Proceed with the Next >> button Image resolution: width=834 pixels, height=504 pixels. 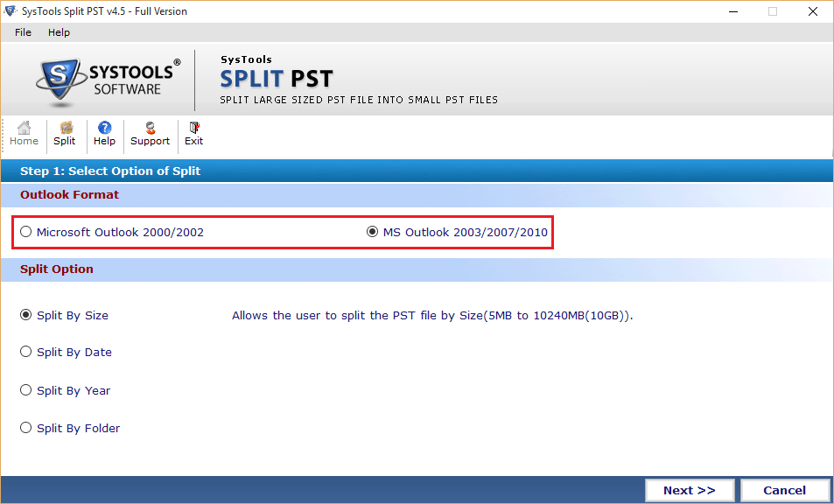point(690,490)
